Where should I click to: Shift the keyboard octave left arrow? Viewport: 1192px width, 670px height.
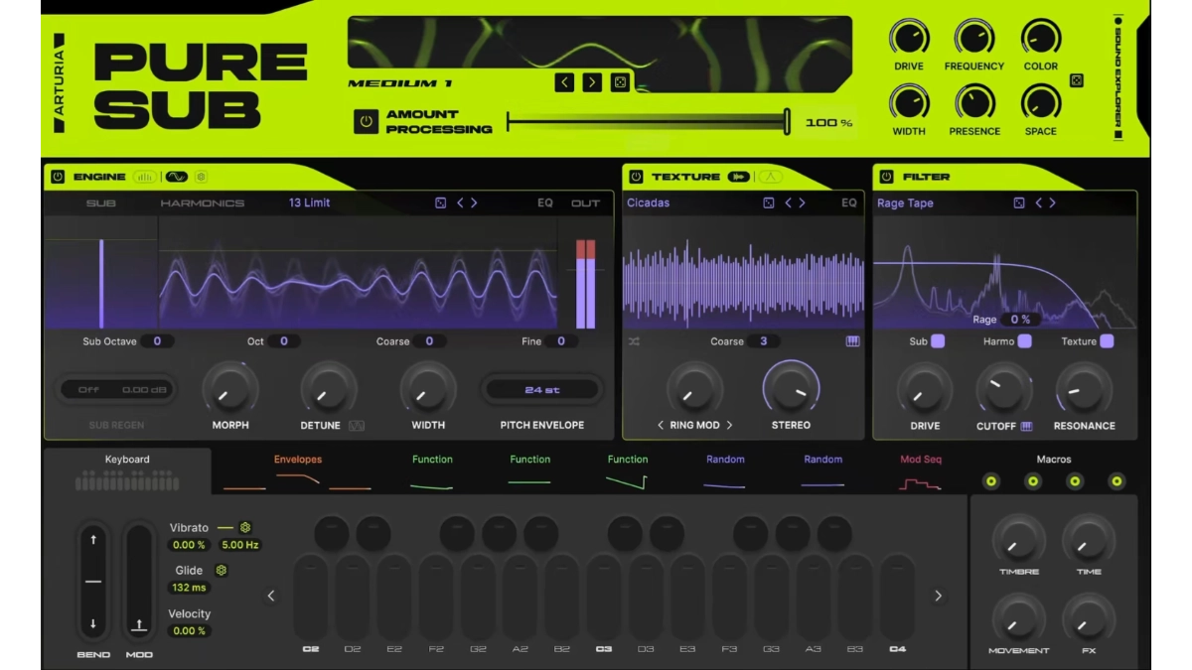pyautogui.click(x=271, y=596)
